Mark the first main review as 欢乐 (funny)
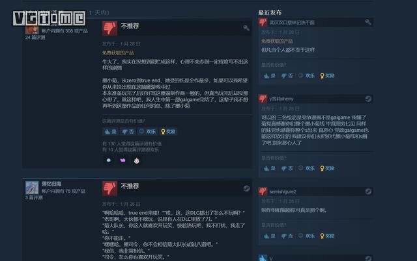417x261 pixels. pyautogui.click(x=148, y=131)
